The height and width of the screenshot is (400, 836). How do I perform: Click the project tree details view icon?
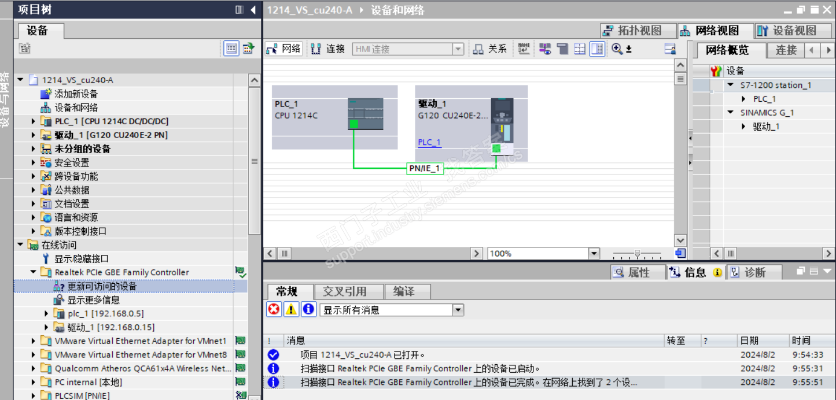point(231,49)
